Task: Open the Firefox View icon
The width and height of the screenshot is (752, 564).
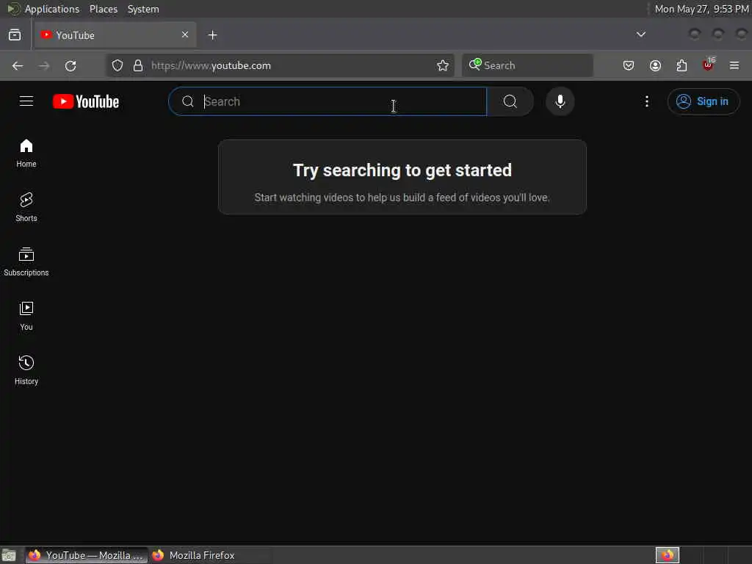Action: (x=15, y=35)
